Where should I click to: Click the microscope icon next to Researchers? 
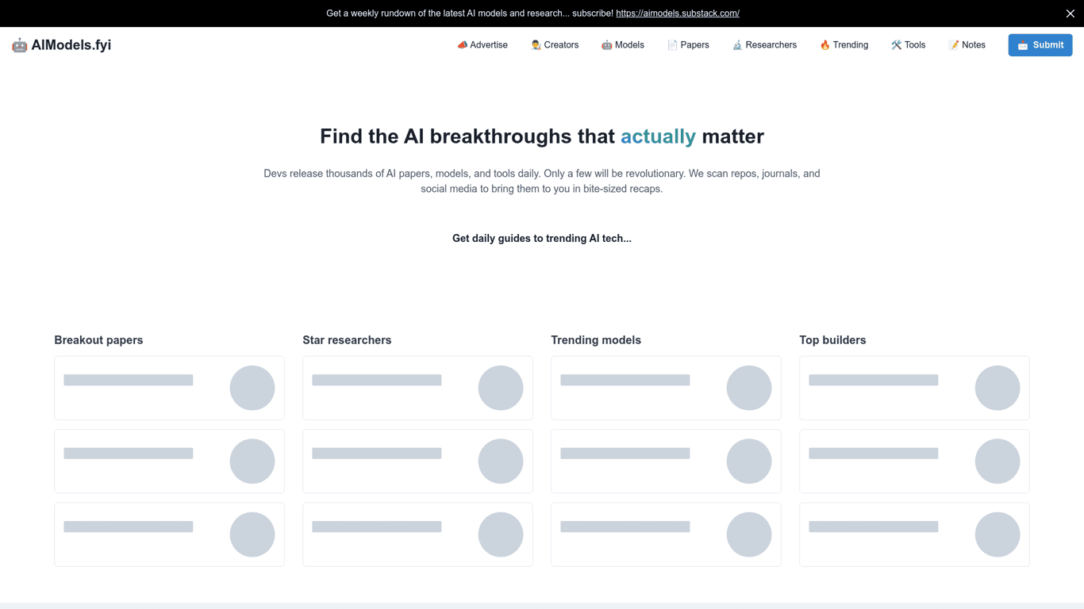[x=737, y=45]
